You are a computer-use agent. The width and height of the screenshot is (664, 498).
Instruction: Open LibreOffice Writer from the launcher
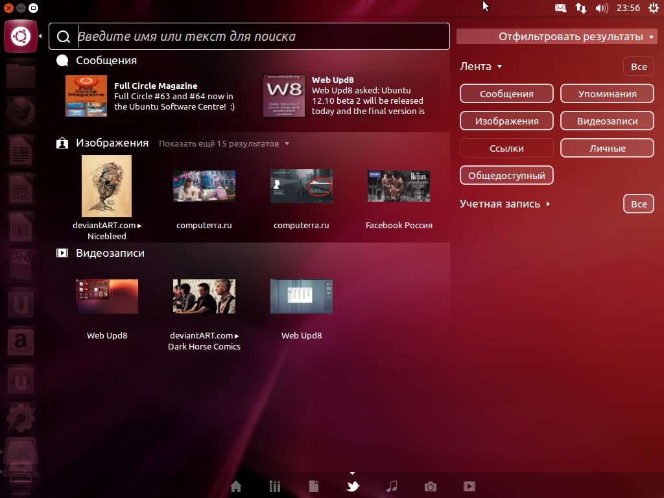click(x=21, y=150)
